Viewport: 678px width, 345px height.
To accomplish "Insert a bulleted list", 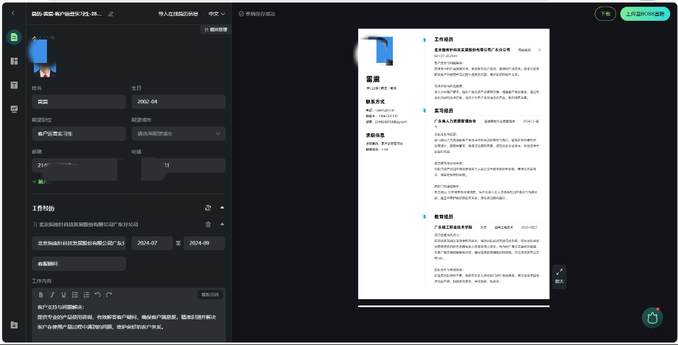I will pos(75,295).
